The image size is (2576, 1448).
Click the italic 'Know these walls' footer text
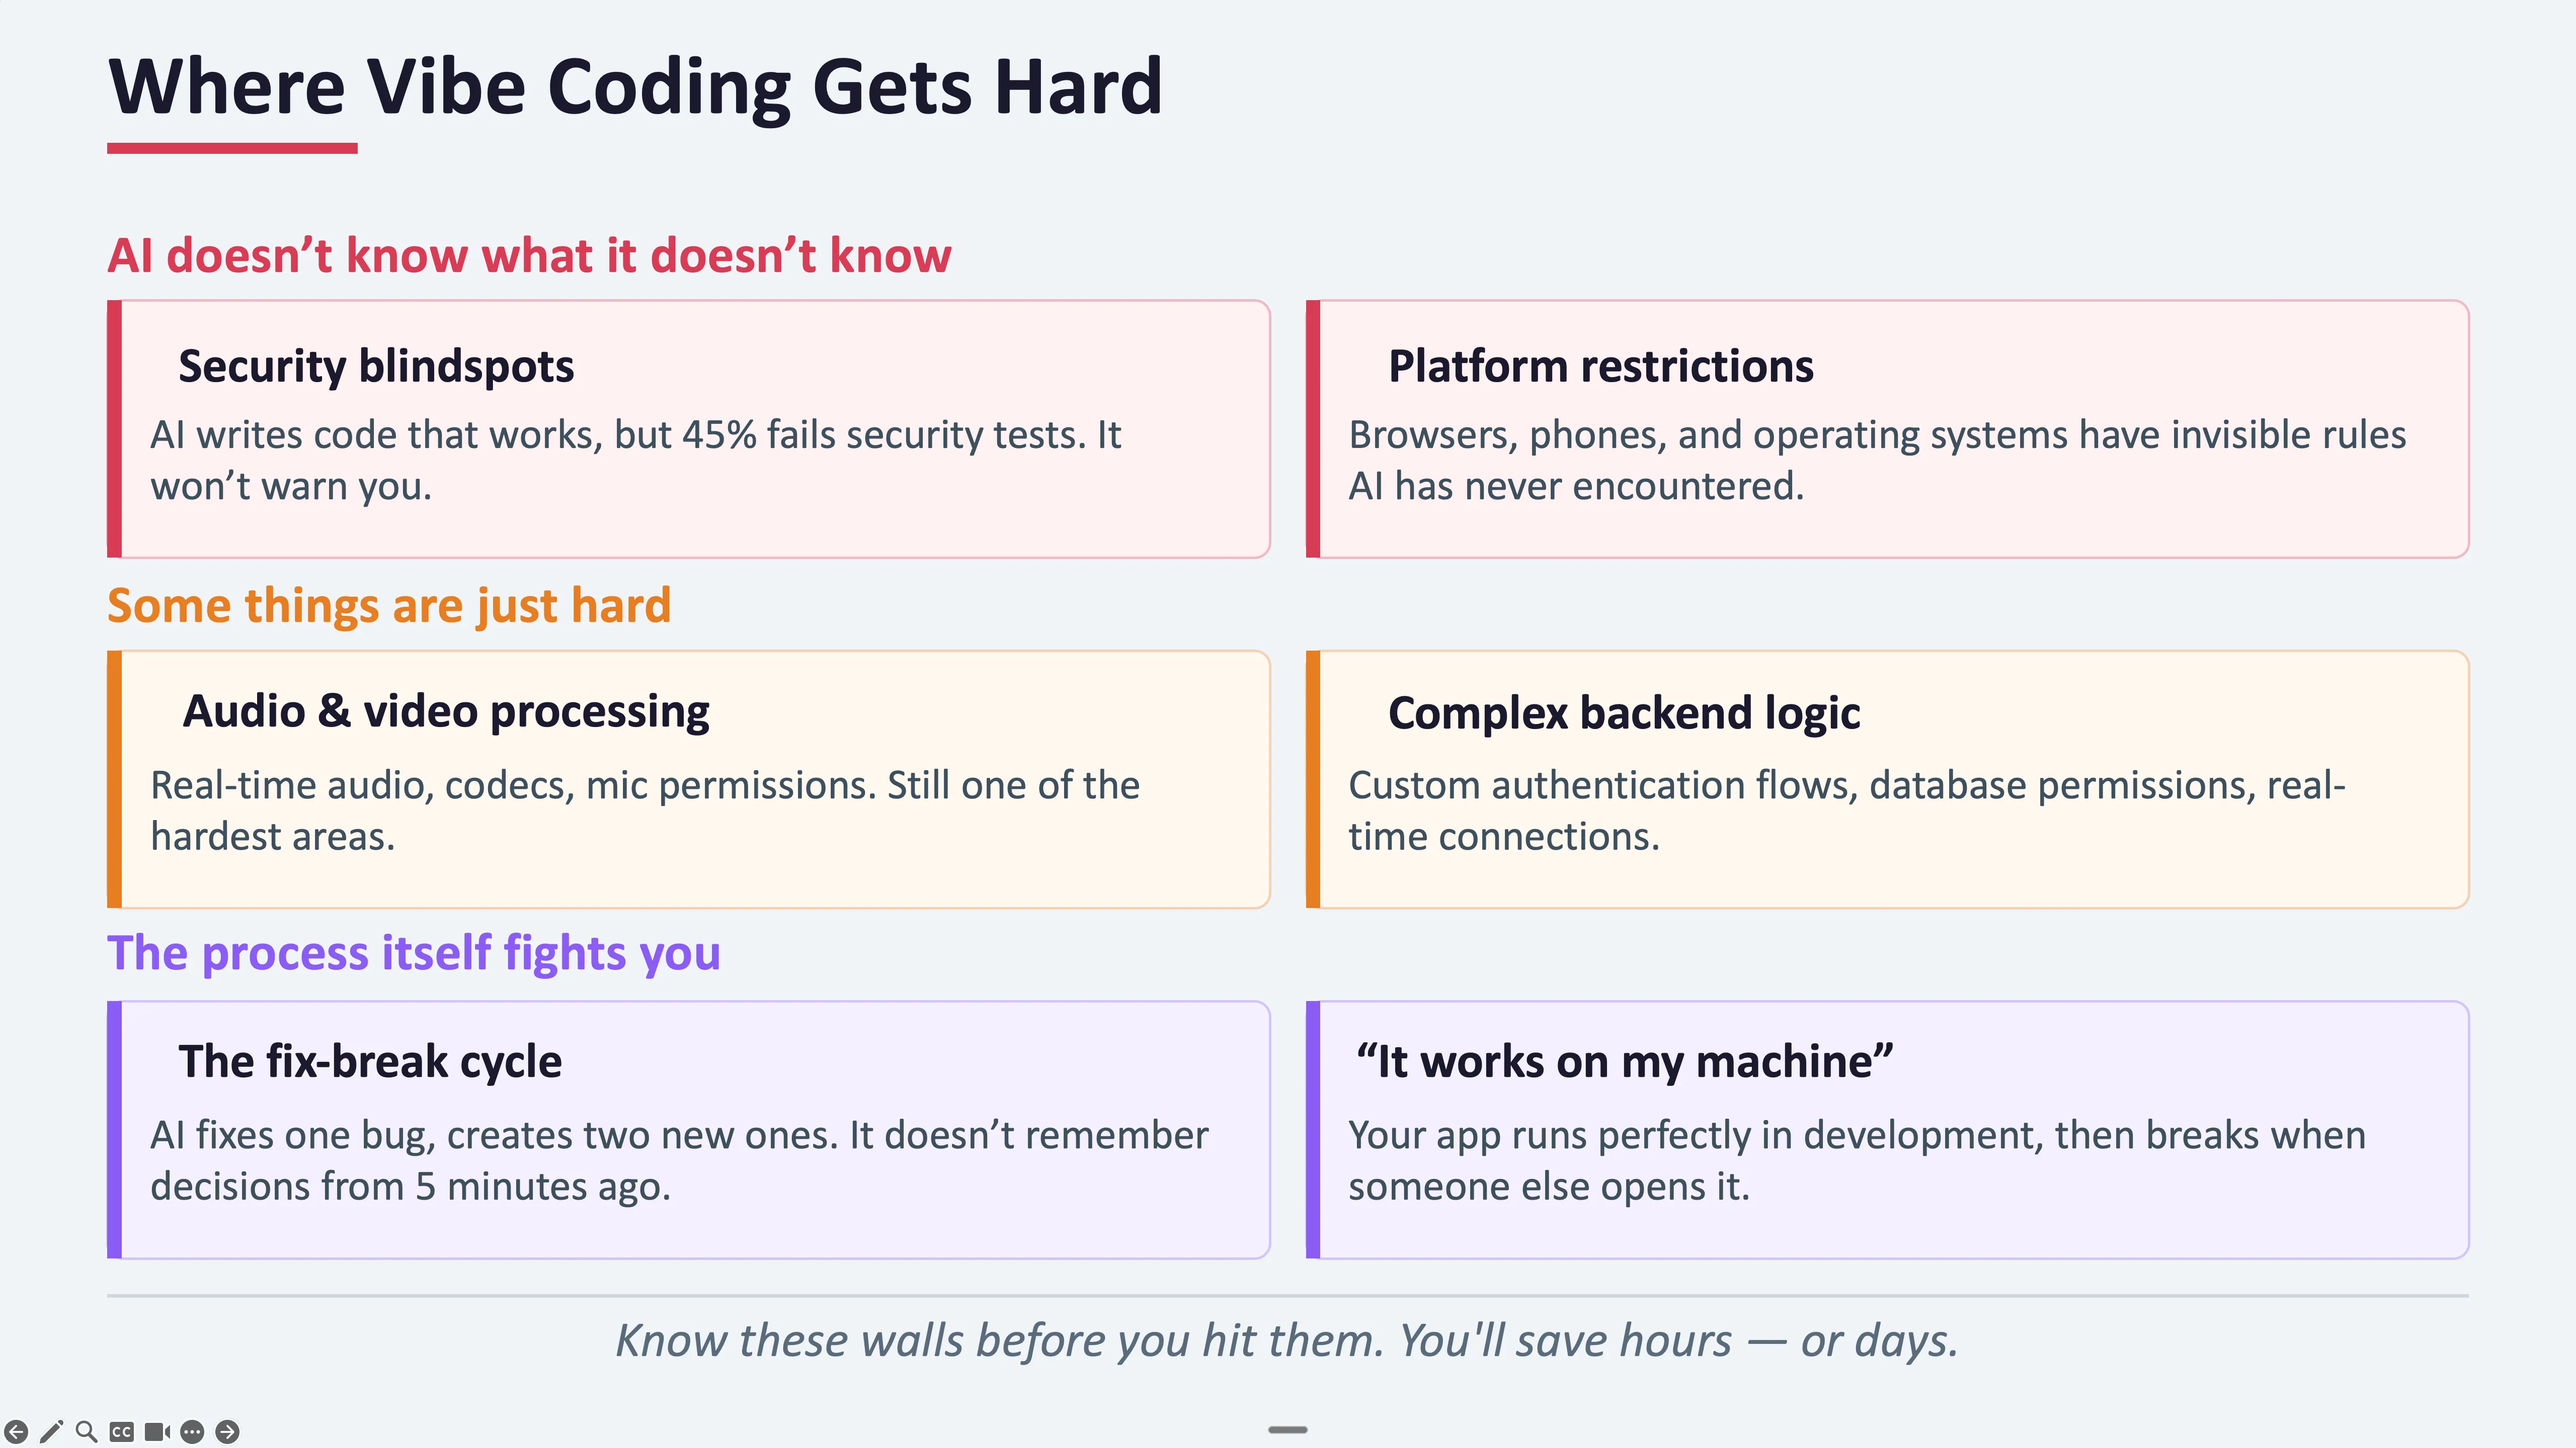[x=1286, y=1340]
